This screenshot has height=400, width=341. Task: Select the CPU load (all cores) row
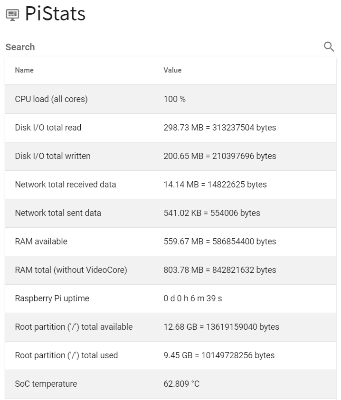click(170, 99)
